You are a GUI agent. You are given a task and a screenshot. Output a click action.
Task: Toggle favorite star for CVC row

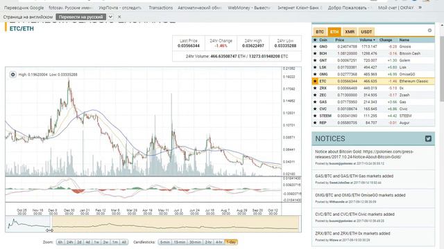[315, 109]
